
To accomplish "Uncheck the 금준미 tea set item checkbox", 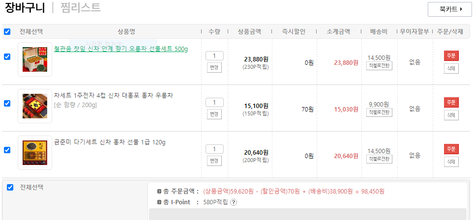I will [7, 150].
